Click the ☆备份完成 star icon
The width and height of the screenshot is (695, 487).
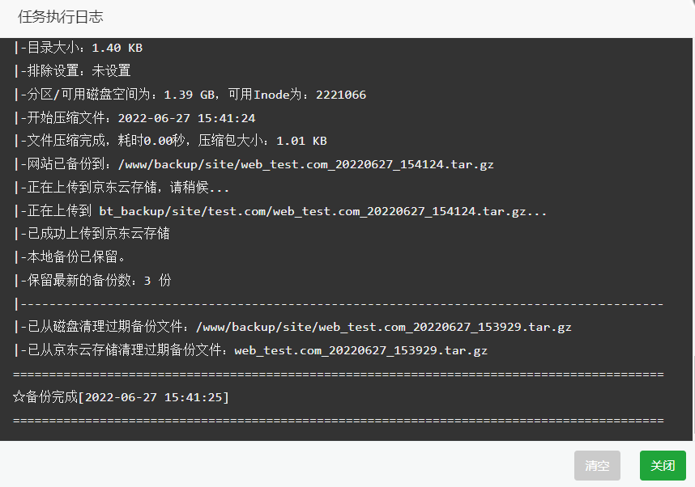19,396
